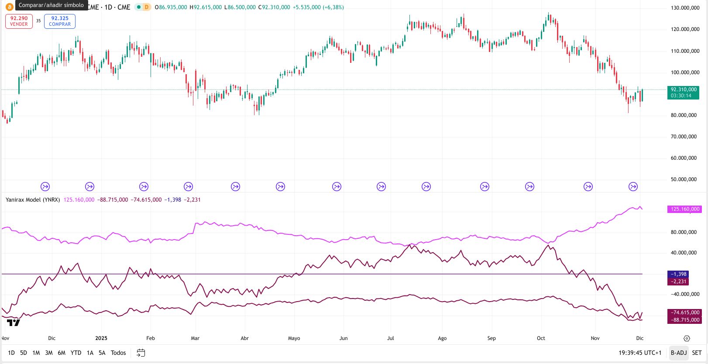
Task: Open the UTC+1 timezone menu
Action: click(x=640, y=353)
